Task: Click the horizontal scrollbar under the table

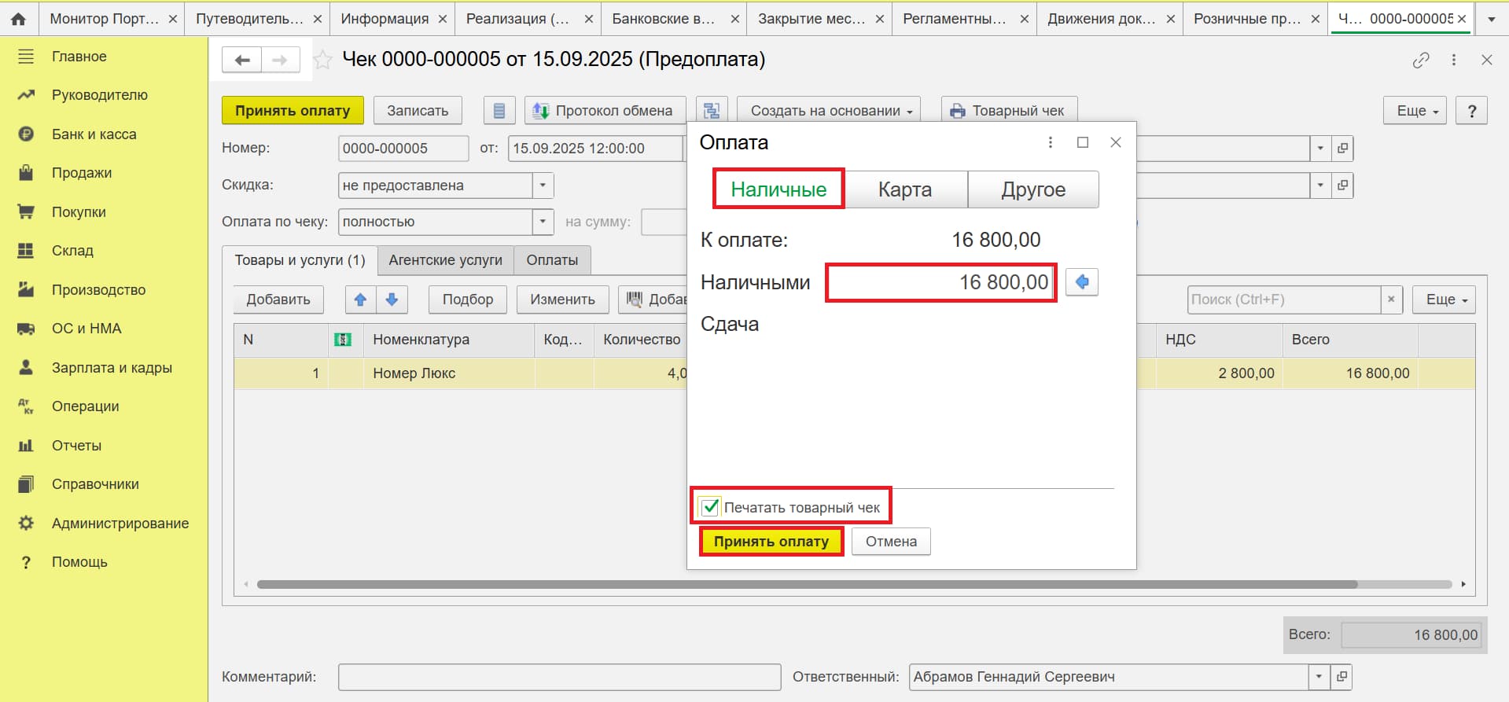Action: coord(807,584)
